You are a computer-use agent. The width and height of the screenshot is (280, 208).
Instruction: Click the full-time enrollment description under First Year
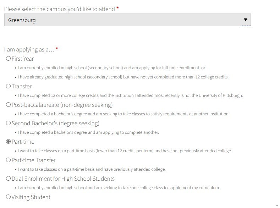coord(111,68)
